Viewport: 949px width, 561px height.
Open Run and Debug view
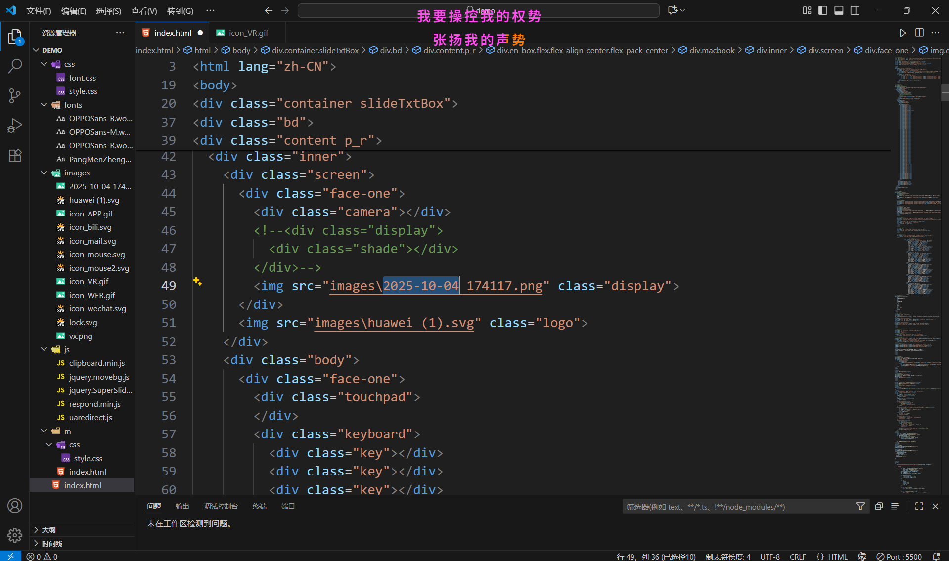coord(15,126)
